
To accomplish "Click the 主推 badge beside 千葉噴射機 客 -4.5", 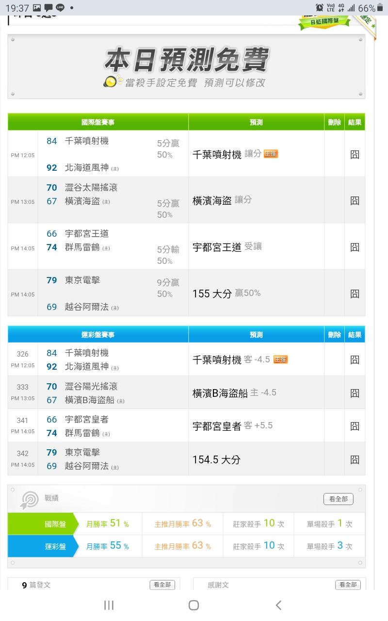I will pos(280,360).
